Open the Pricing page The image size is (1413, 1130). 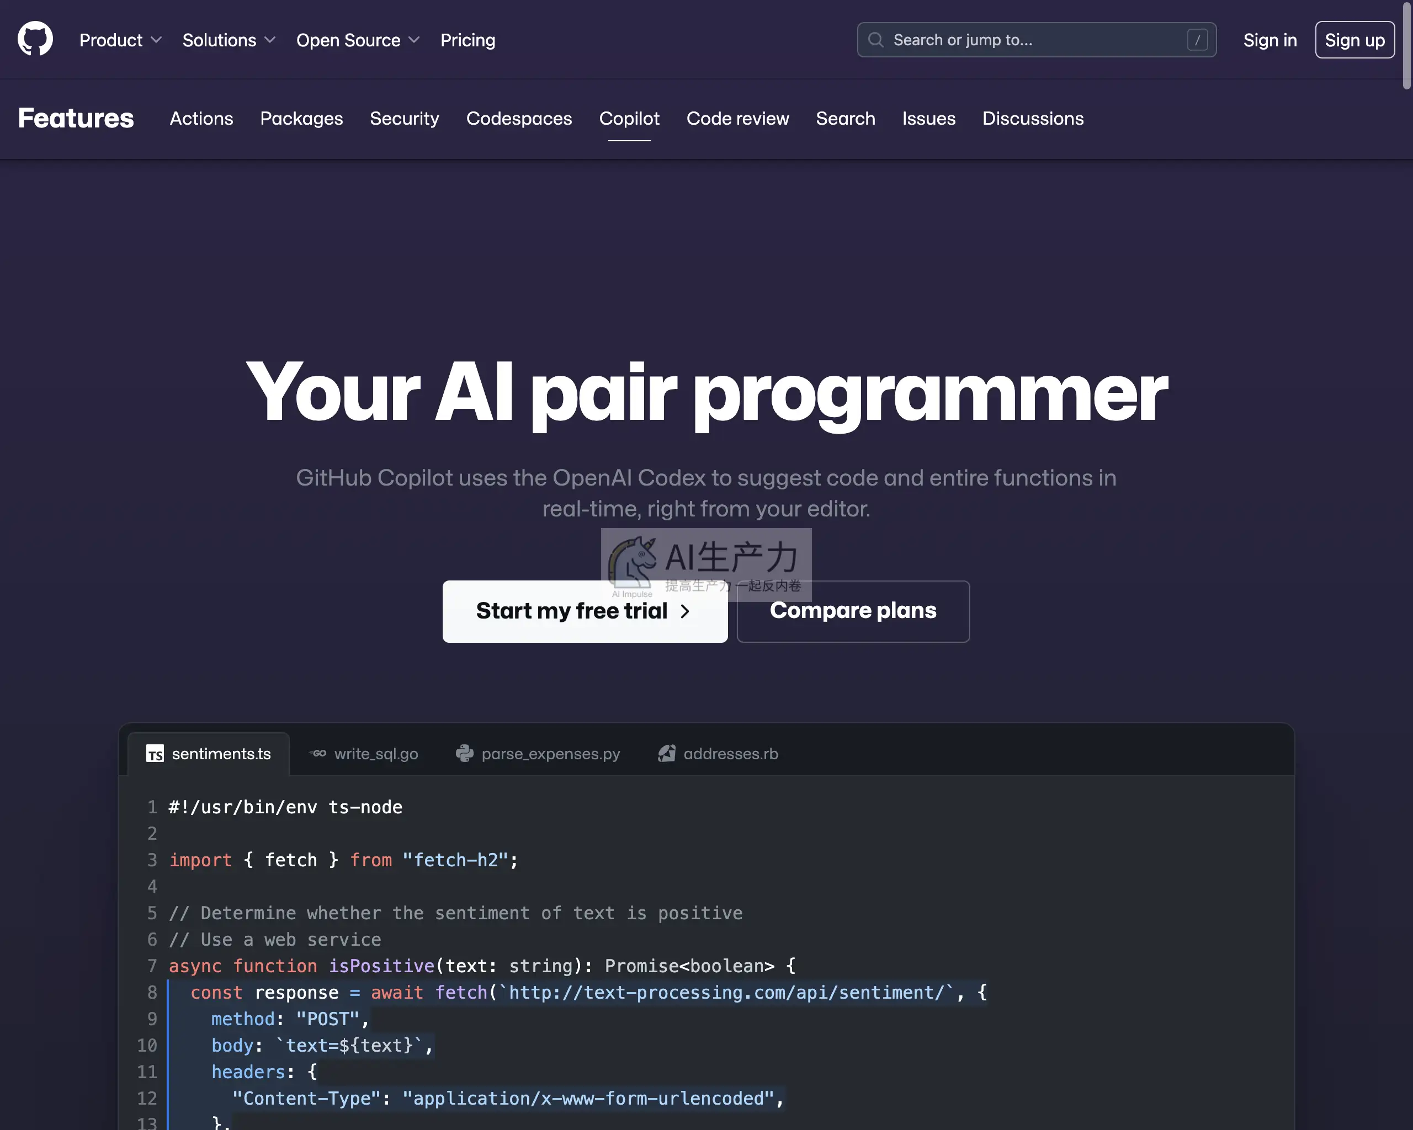(468, 40)
